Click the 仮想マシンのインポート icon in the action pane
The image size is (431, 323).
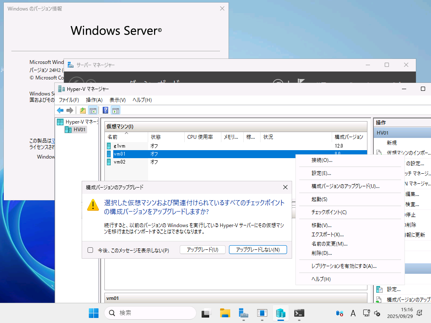click(380, 152)
